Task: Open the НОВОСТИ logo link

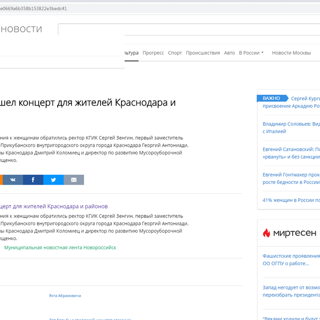Action: pos(21,29)
